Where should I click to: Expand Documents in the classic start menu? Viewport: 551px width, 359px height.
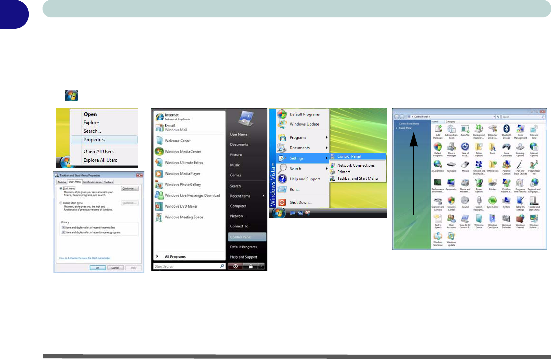(303, 148)
